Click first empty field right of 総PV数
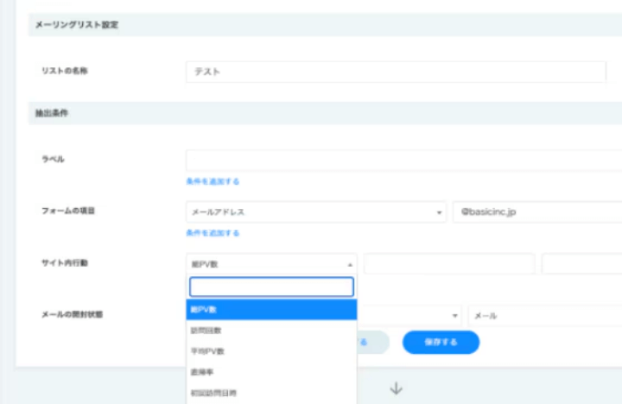Image resolution: width=622 pixels, height=404 pixels. (x=448, y=264)
